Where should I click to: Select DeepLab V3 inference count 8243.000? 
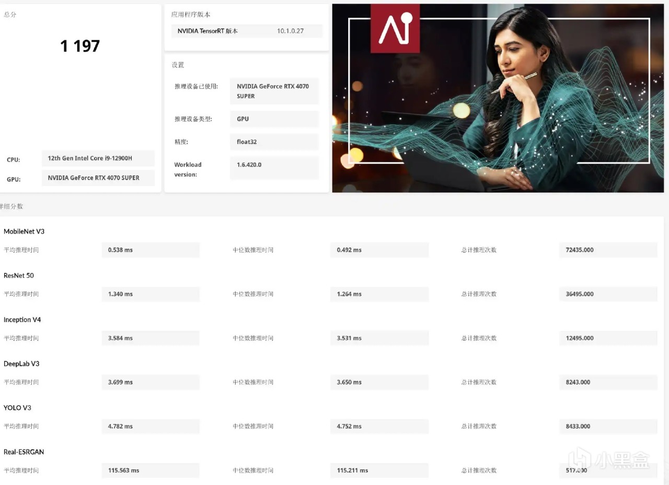[608, 382]
